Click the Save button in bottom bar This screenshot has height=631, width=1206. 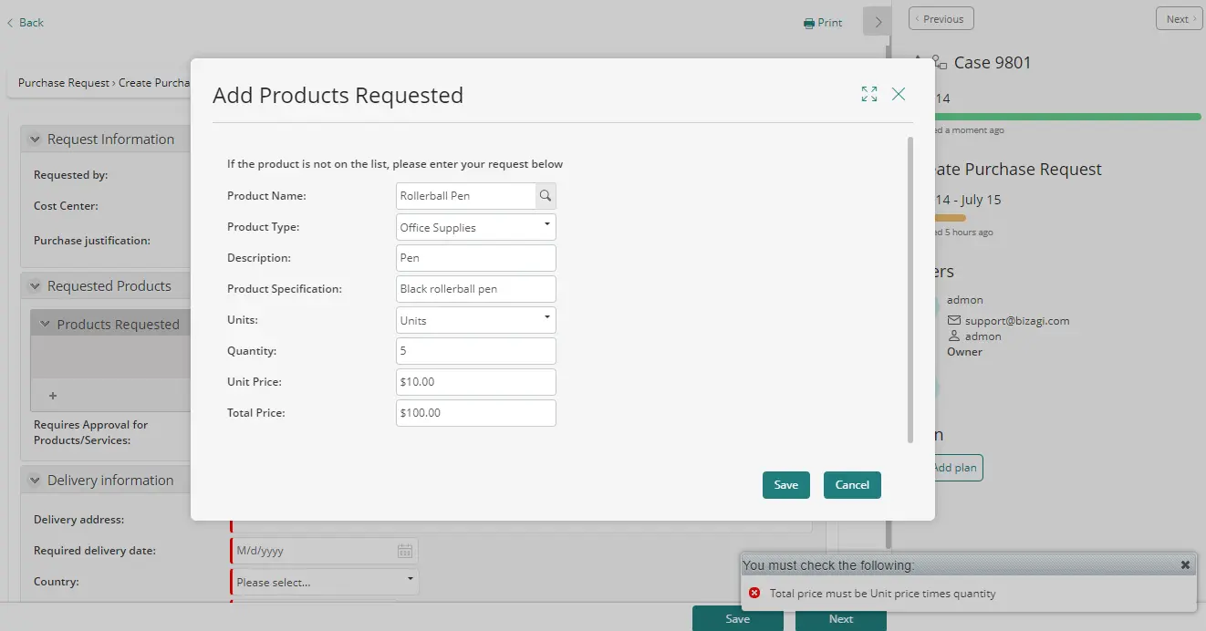(738, 618)
